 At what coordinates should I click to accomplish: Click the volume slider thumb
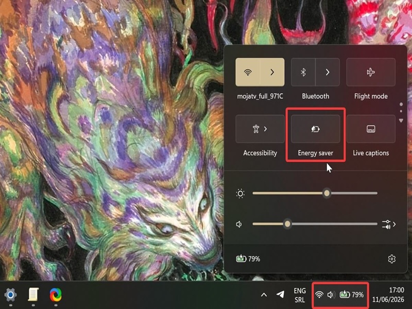[287, 224]
